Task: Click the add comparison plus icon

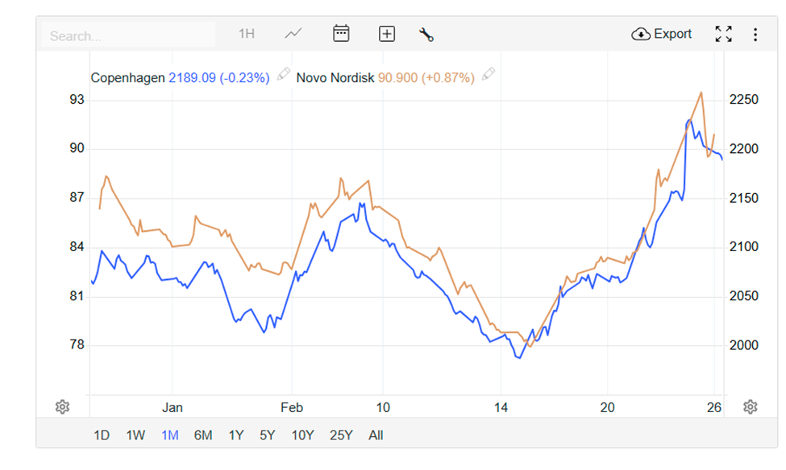Action: [387, 34]
